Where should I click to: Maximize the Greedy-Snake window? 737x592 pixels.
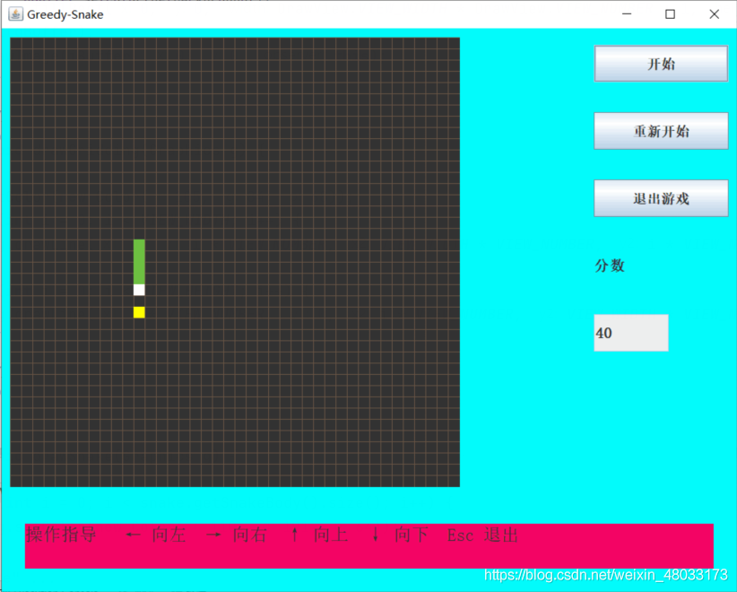click(671, 14)
